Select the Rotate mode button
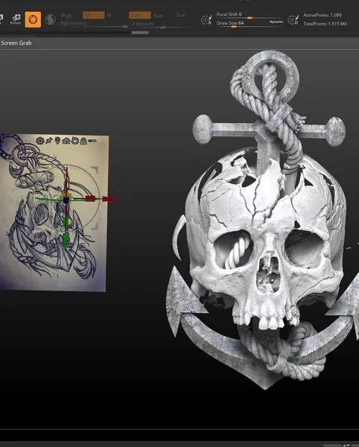This screenshot has width=359, height=447. point(16,19)
